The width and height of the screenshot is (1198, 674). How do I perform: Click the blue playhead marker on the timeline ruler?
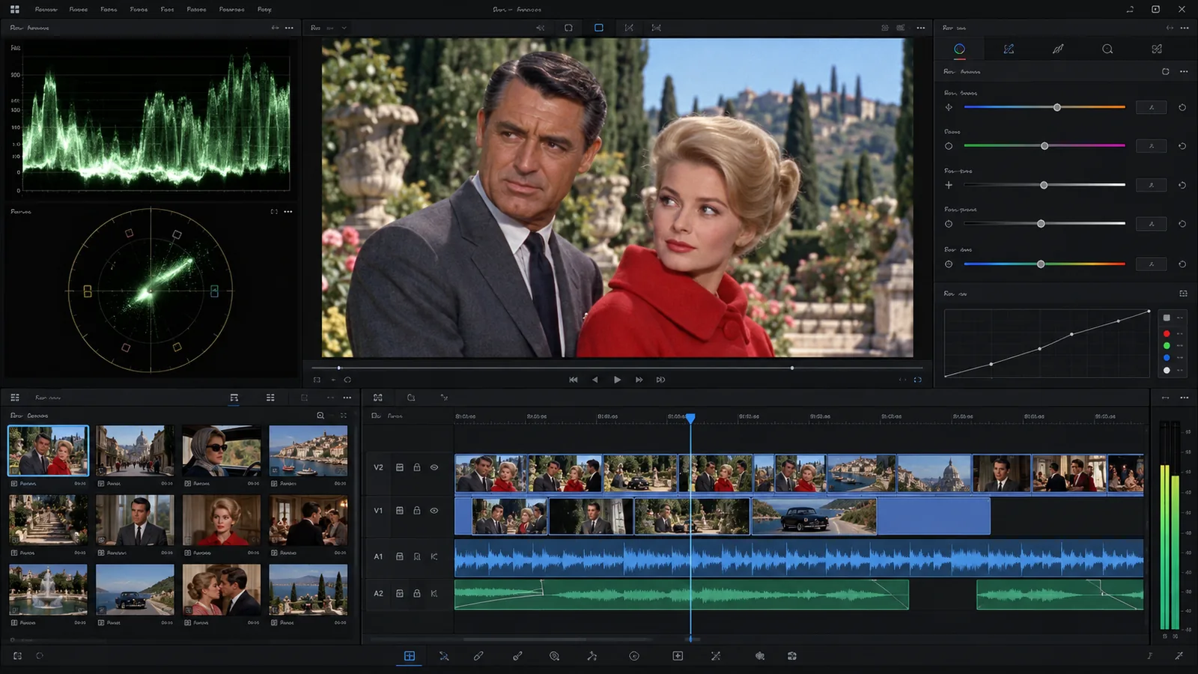(x=690, y=418)
